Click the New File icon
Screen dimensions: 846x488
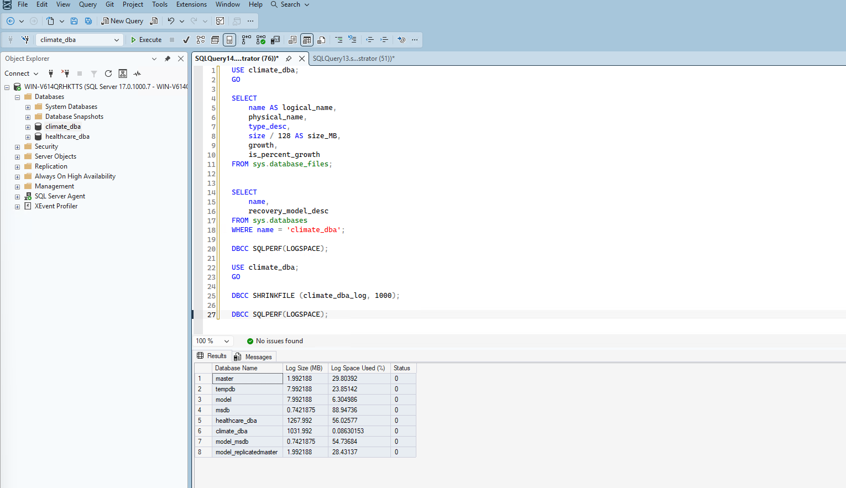[50, 21]
